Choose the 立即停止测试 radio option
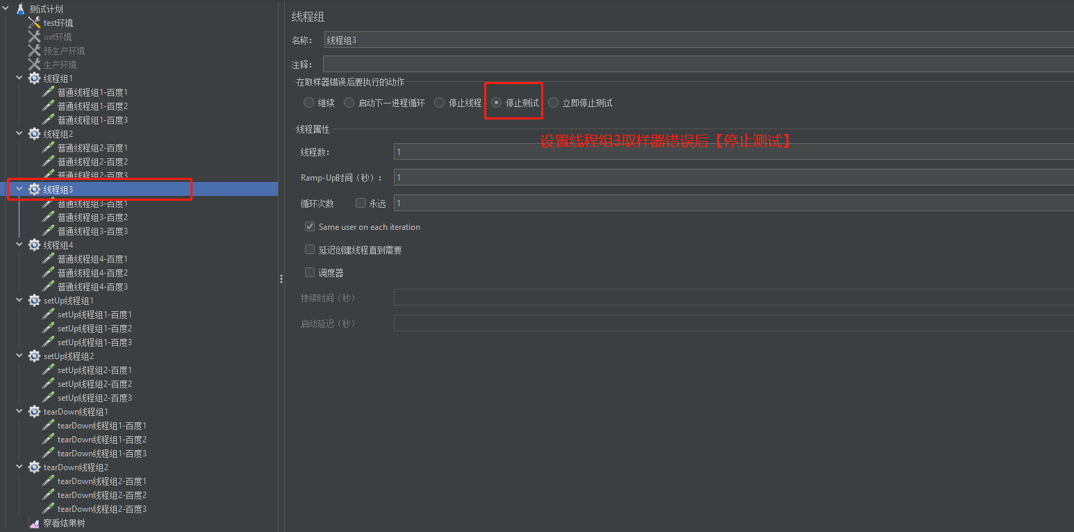Viewport: 1074px width, 532px height. coord(554,103)
